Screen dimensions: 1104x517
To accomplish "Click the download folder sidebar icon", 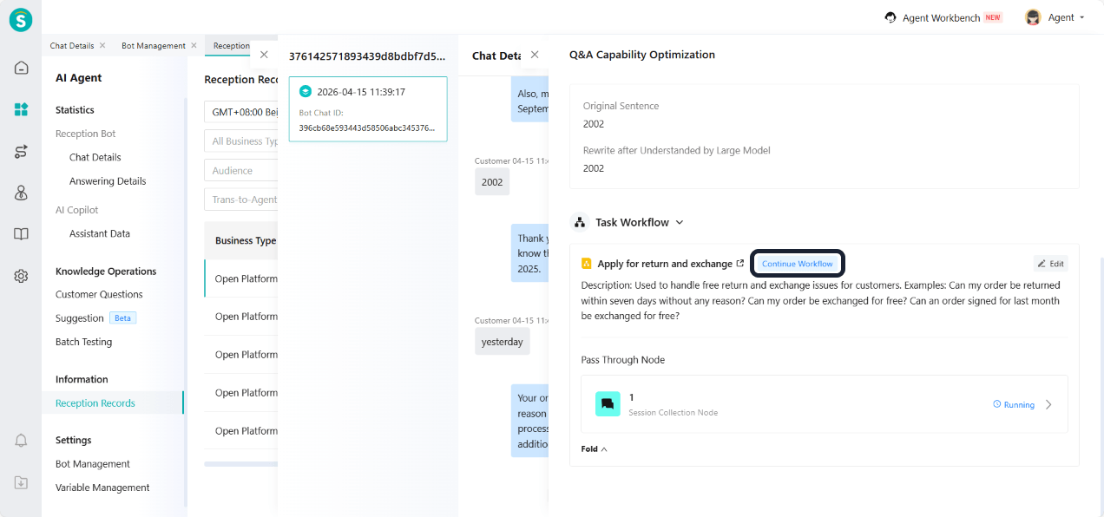I will (21, 482).
